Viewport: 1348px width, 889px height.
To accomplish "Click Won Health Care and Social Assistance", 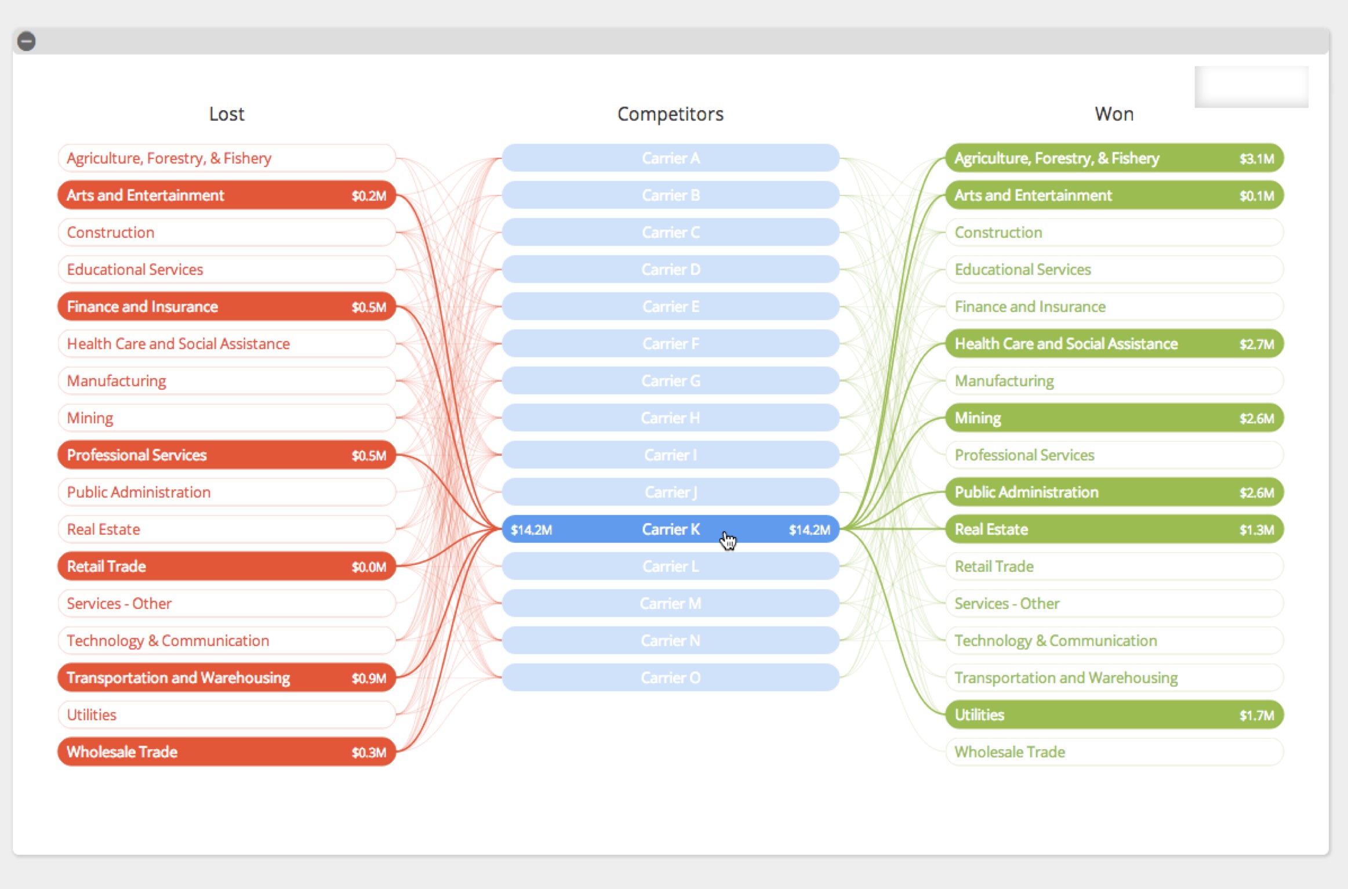I will [1113, 344].
